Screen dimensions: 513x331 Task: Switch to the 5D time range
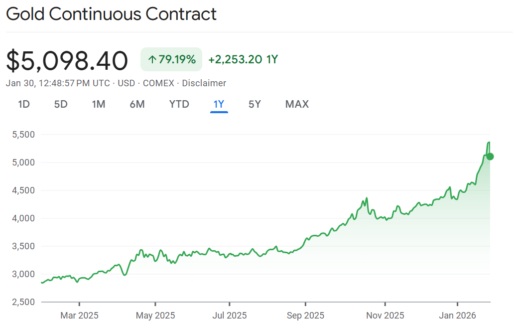(x=61, y=104)
